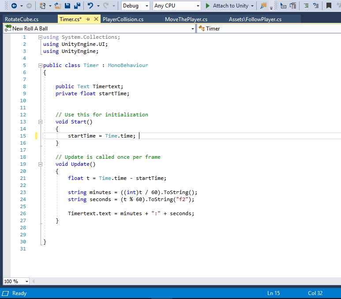341x299 pixels.
Task: Click the Uncomment lines icon
Action: coord(316,6)
